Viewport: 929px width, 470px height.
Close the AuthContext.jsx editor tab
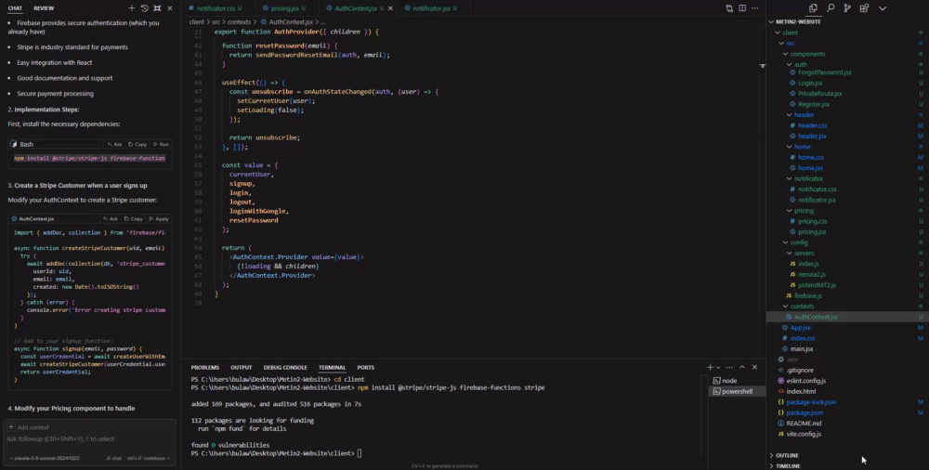click(390, 8)
